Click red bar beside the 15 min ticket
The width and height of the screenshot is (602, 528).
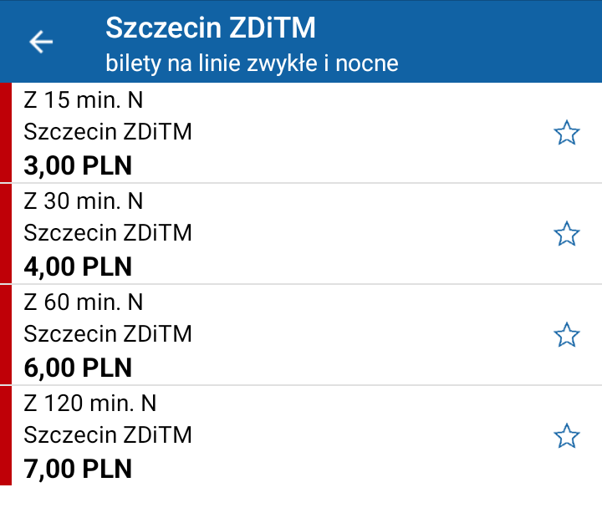coord(6,133)
